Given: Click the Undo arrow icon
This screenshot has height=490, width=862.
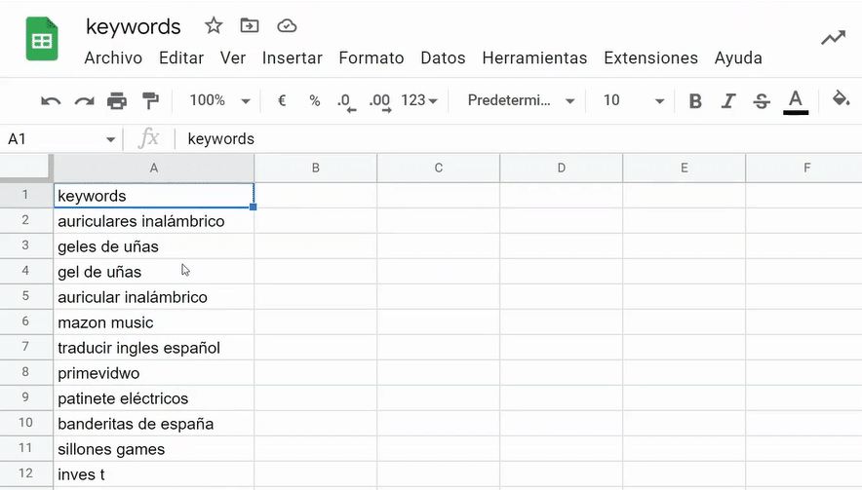Looking at the screenshot, I should (x=51, y=101).
